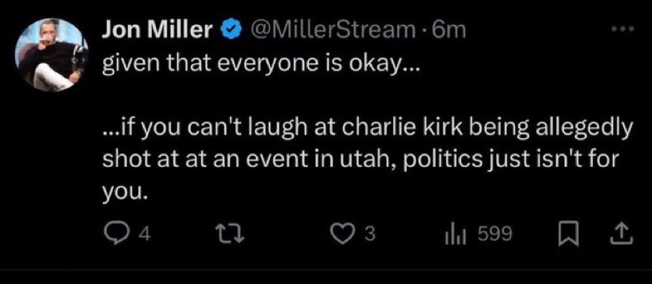Click the 6m timestamp
The width and height of the screenshot is (652, 284).
click(450, 31)
